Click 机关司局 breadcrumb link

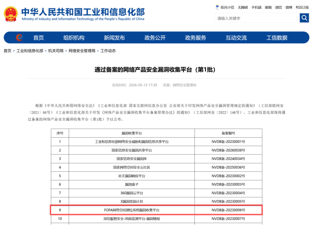coord(56,51)
